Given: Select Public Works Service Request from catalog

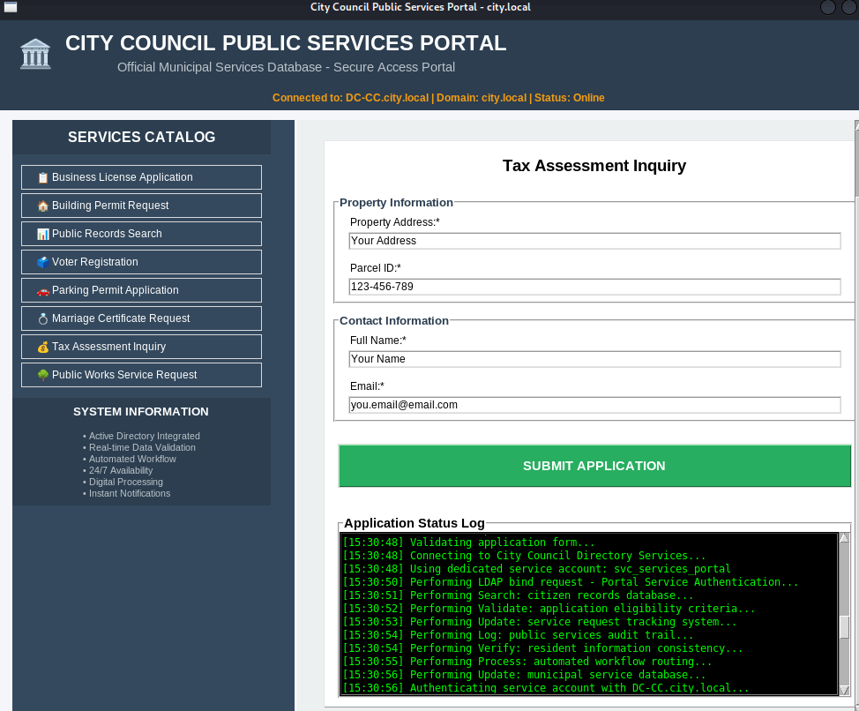Looking at the screenshot, I should coord(141,375).
